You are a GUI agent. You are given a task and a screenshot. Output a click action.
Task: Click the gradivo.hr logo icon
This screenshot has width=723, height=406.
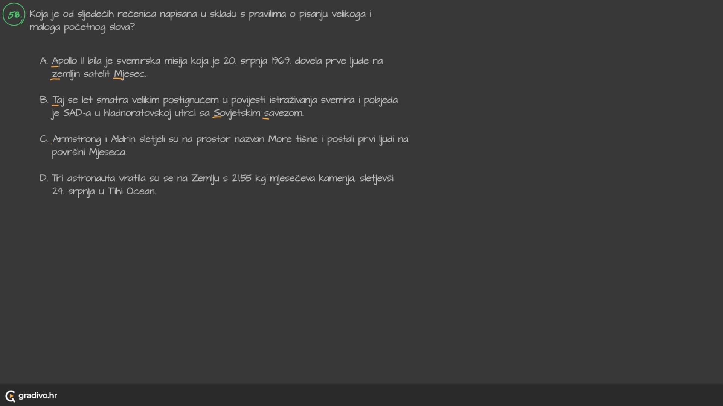pos(10,396)
